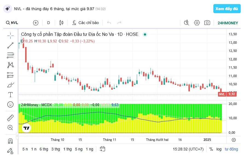
Task: Toggle lock all drawing tools
Action: (10, 151)
